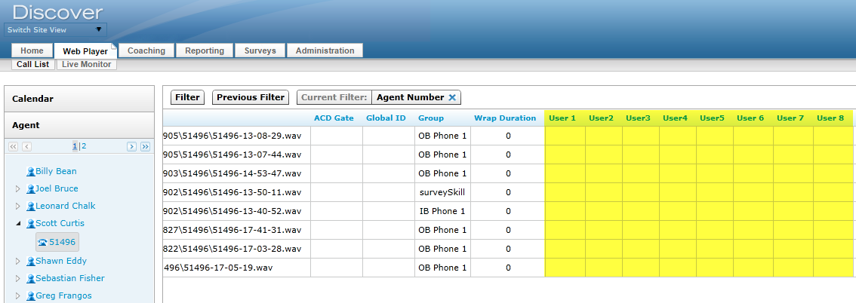Switch to the Coaching tab

click(146, 50)
